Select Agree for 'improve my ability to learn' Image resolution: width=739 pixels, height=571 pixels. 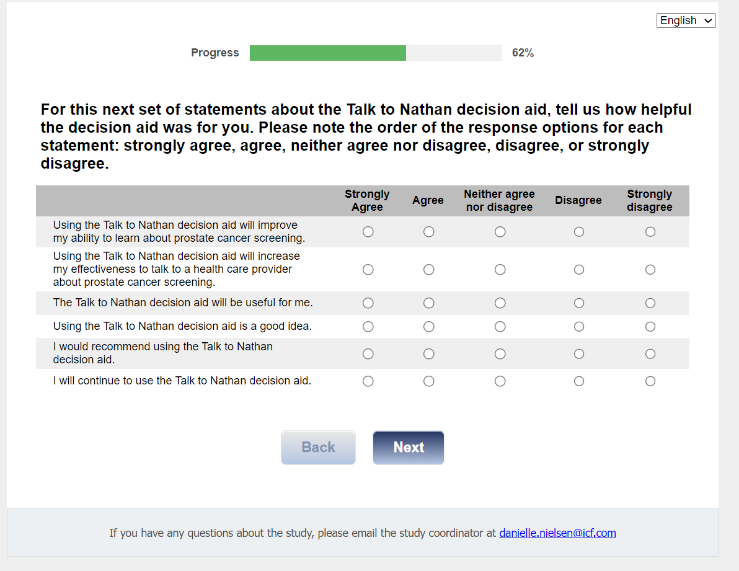pyautogui.click(x=429, y=232)
